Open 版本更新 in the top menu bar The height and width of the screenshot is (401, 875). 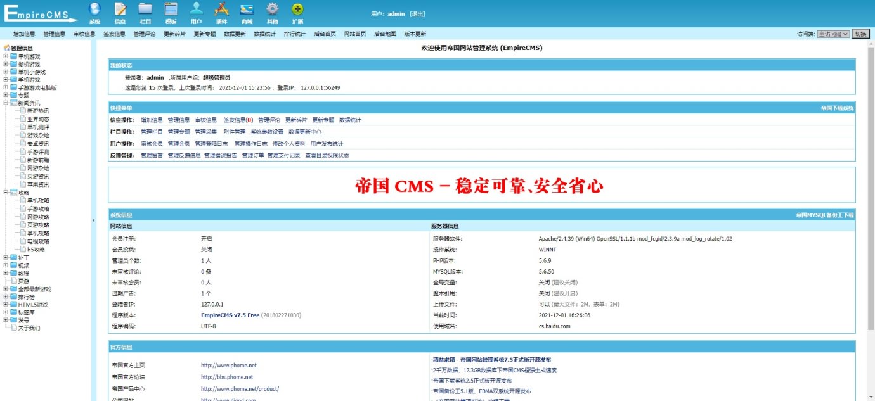pyautogui.click(x=415, y=34)
